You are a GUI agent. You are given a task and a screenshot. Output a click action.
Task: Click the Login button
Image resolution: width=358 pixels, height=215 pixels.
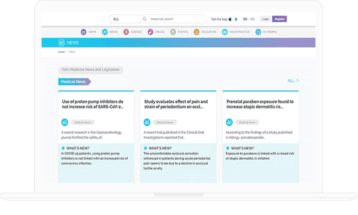coord(265,19)
